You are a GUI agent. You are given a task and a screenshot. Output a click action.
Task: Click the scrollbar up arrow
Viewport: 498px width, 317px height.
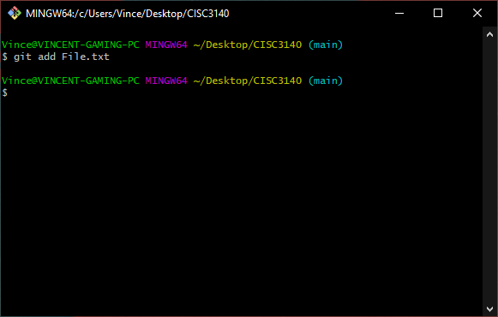489,34
